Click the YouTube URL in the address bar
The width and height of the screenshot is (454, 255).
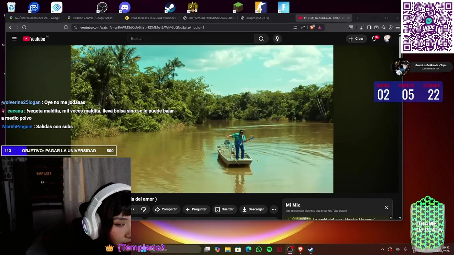(142, 27)
